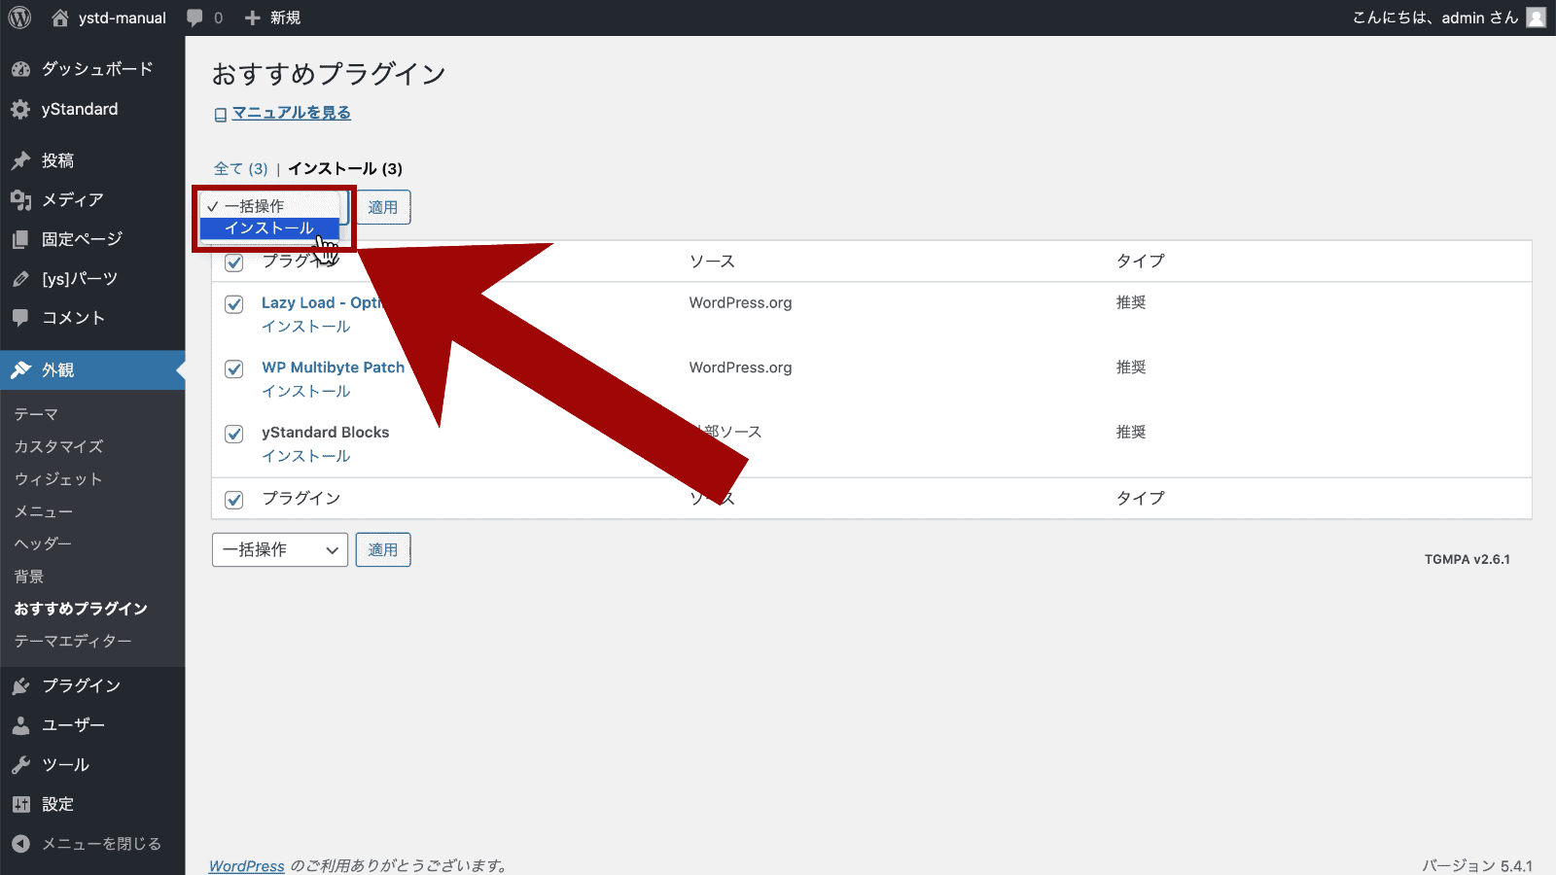
Task: Show the インストール (3) filter
Action: [345, 169]
